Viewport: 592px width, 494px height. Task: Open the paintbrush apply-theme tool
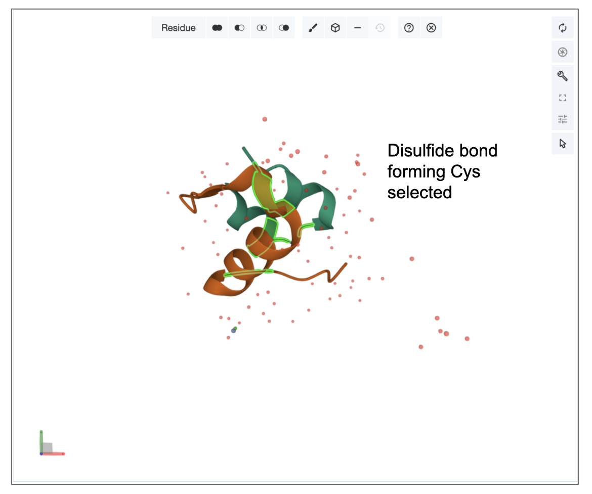313,28
